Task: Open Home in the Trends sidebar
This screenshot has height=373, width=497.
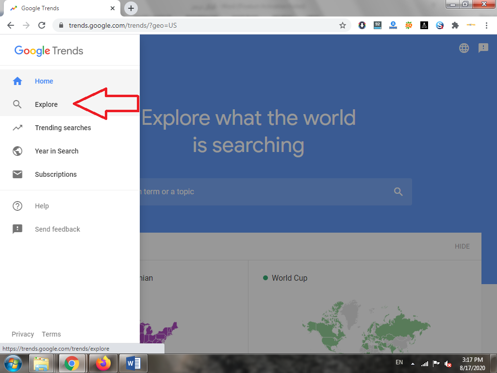Action: [70, 81]
